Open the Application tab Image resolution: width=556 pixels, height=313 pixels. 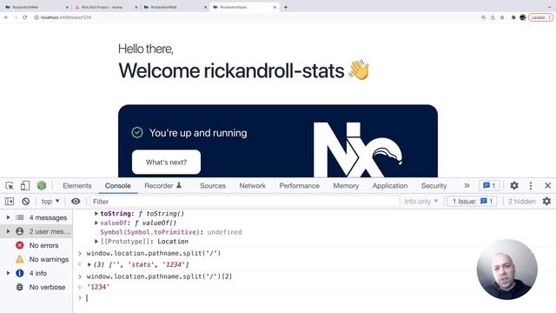pyautogui.click(x=390, y=185)
